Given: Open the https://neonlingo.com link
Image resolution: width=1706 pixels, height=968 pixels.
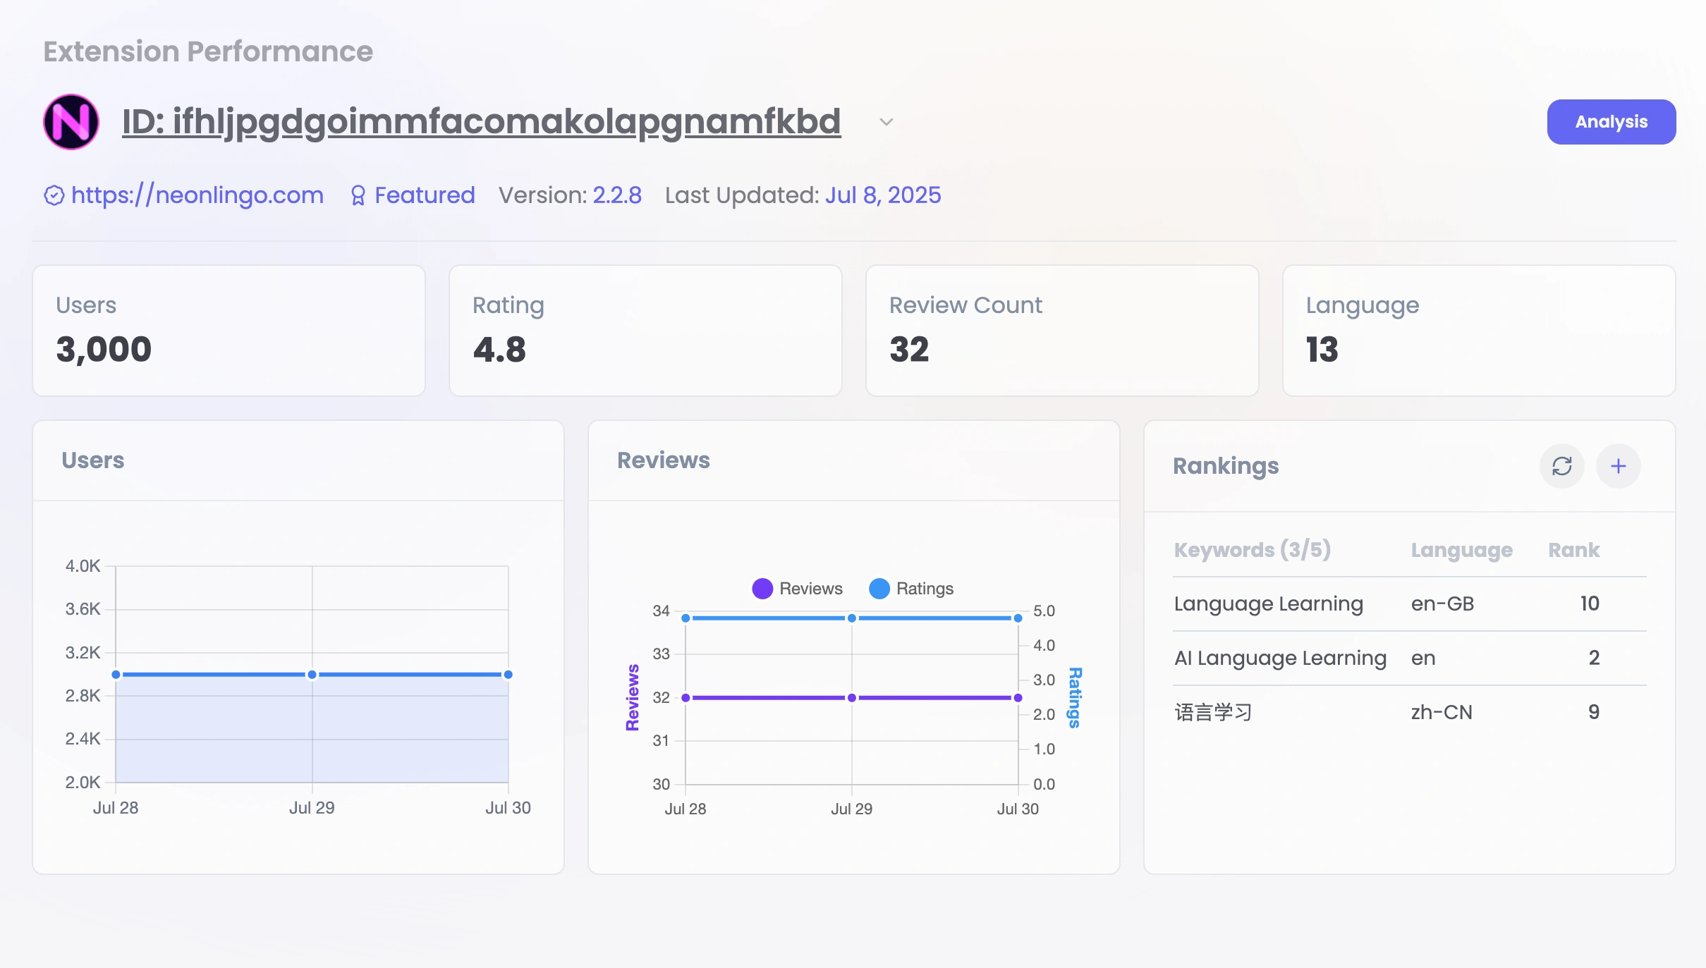Looking at the screenshot, I should 197,195.
